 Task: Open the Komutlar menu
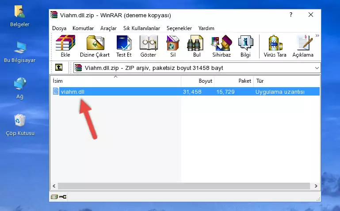click(83, 28)
